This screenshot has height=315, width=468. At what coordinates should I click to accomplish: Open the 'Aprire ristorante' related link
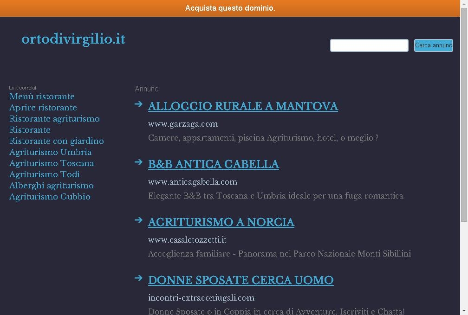tap(43, 107)
